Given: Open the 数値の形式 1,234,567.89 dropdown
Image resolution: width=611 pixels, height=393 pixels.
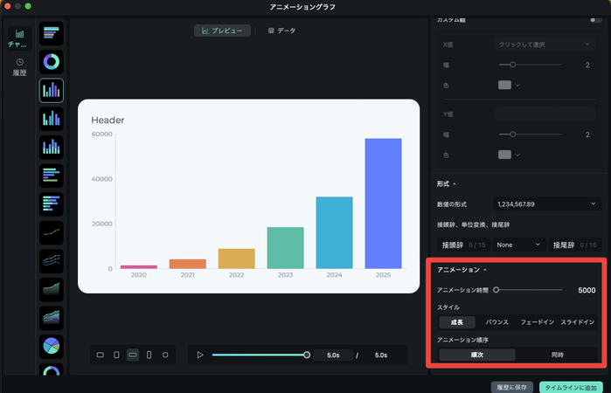Looking at the screenshot, I should 546,204.
